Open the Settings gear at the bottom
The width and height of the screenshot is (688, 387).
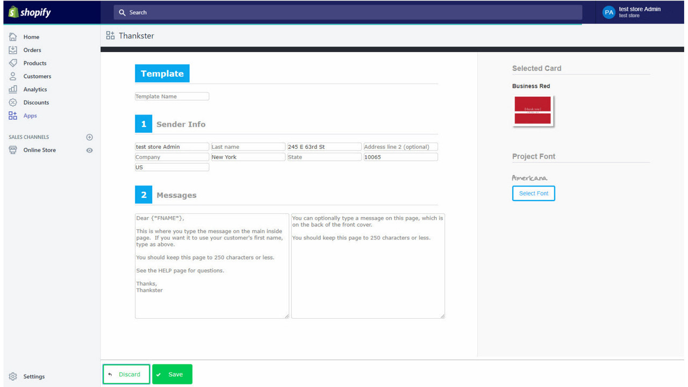click(x=12, y=376)
